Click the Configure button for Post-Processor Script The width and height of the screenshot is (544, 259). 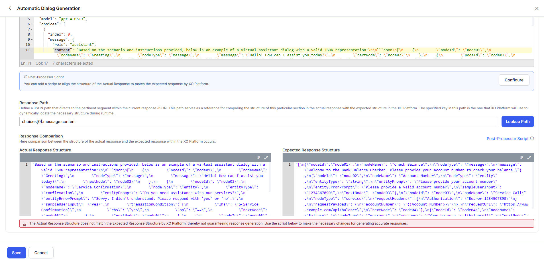(x=514, y=80)
